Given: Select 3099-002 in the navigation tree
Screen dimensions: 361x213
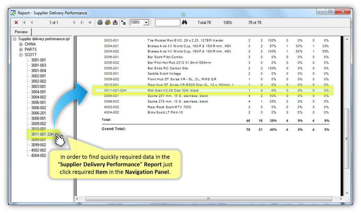Looking at the screenshot, I should (x=38, y=145).
